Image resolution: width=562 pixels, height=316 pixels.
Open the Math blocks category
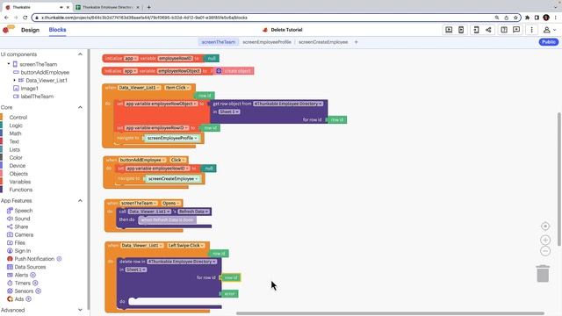click(15, 133)
